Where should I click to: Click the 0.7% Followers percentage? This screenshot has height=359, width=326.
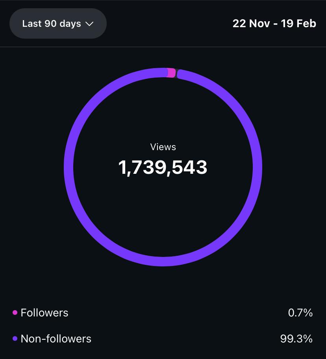[300, 313]
